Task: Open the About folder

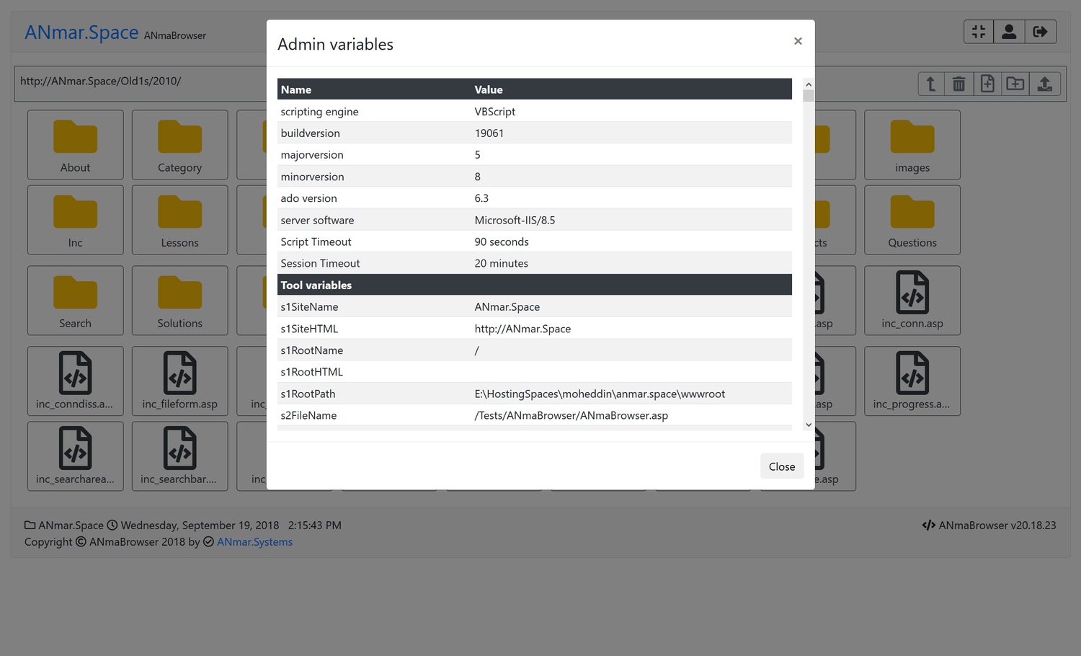Action: 76,145
